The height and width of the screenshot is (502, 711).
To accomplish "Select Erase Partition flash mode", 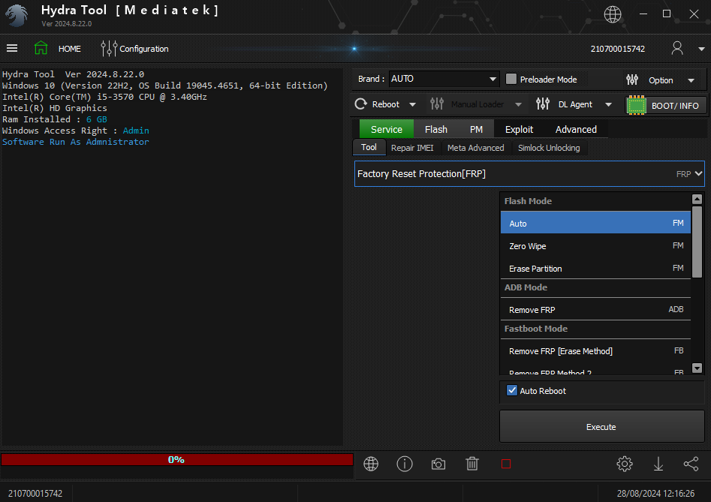I will [595, 268].
